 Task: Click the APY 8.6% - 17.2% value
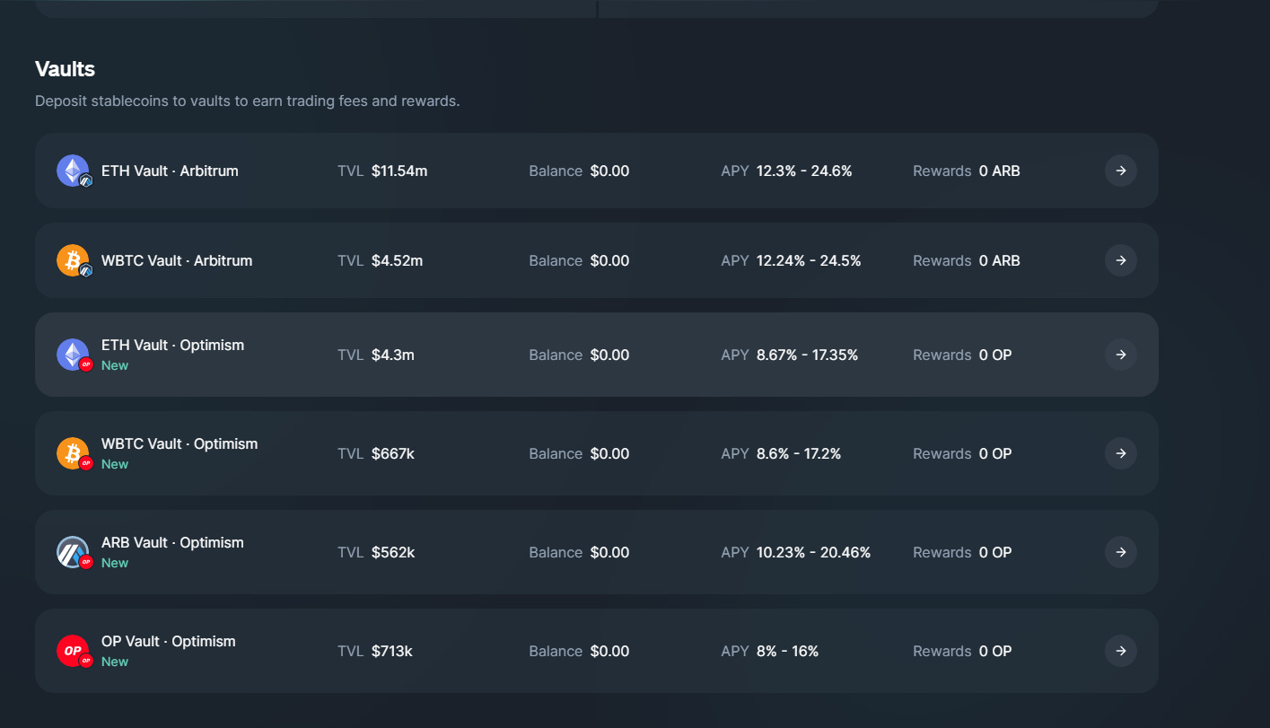[799, 453]
